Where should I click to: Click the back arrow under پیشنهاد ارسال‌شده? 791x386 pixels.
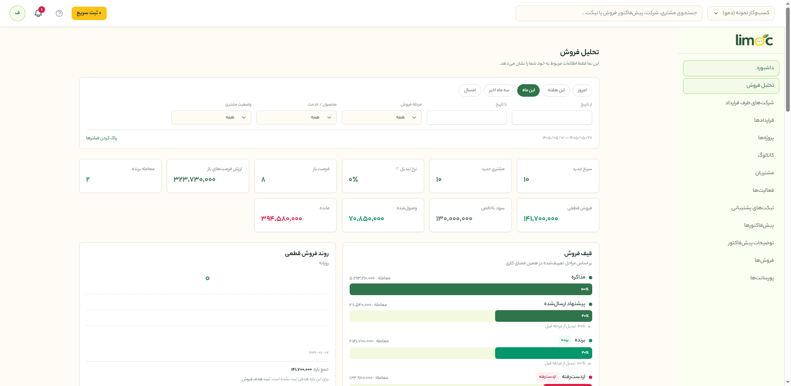(590, 327)
